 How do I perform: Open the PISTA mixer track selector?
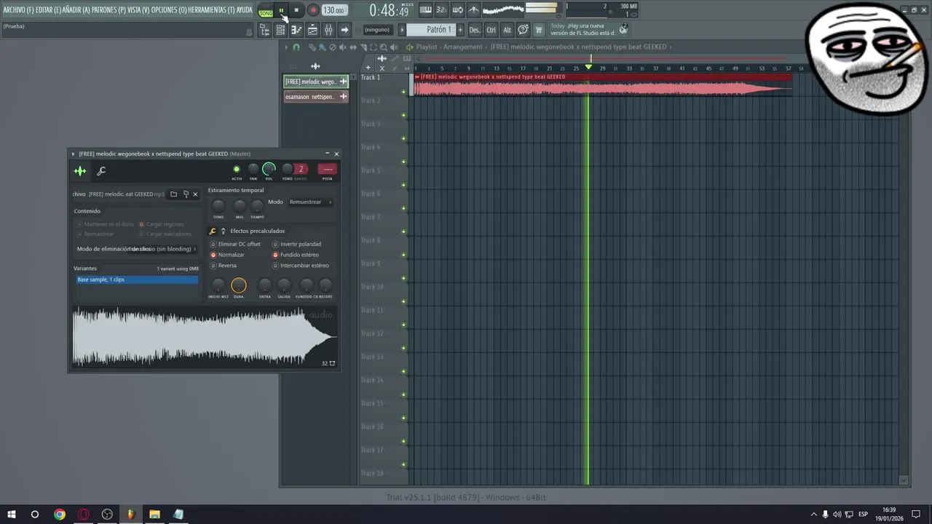(327, 170)
